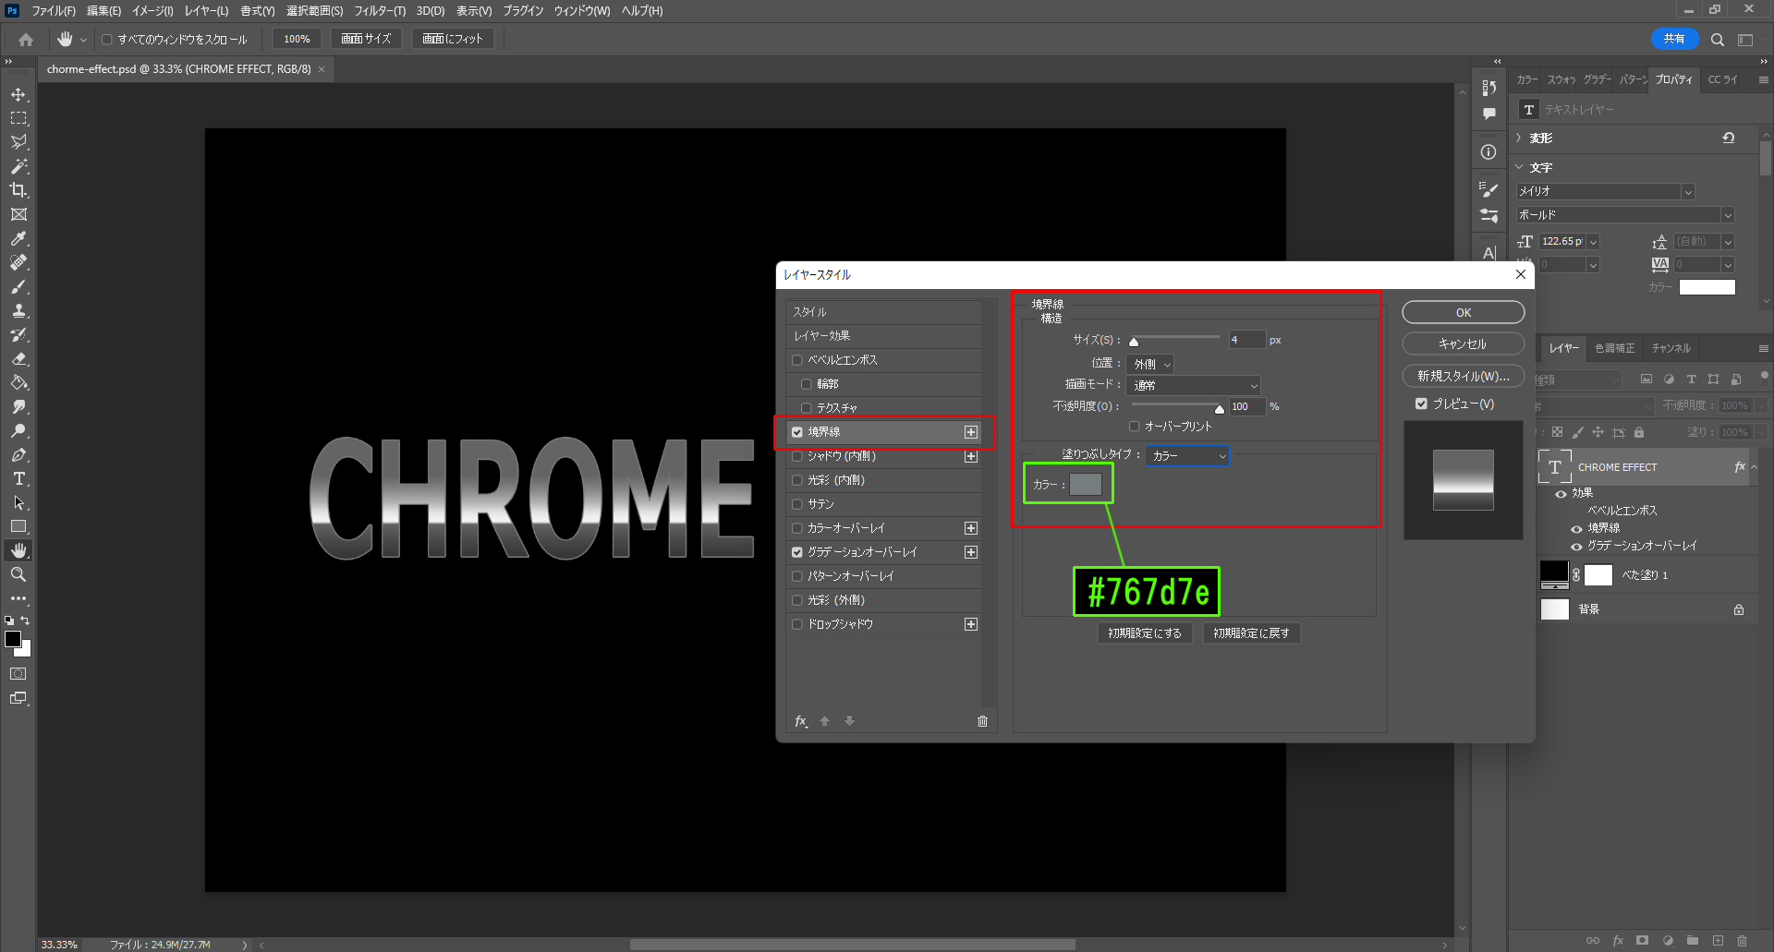
Task: Click the OK button
Action: point(1463,312)
